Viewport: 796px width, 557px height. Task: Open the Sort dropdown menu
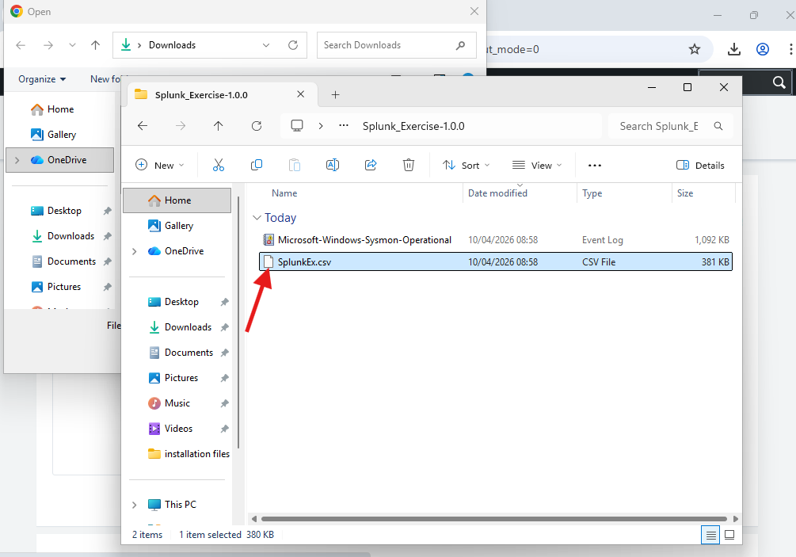click(x=466, y=165)
